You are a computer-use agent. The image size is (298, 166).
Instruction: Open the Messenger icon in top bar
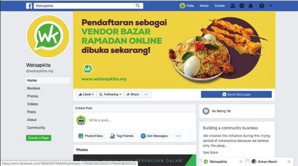pyautogui.click(x=242, y=6)
